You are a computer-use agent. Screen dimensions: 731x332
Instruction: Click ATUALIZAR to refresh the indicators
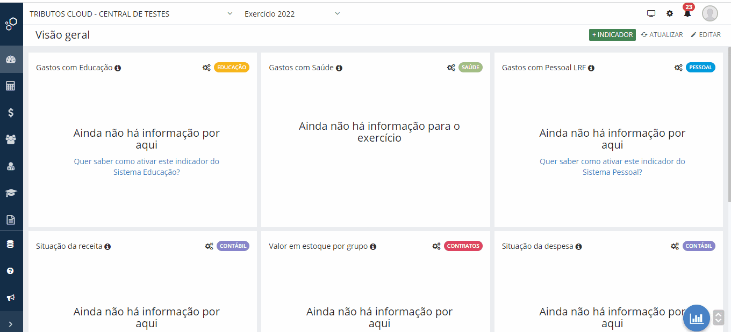(661, 34)
